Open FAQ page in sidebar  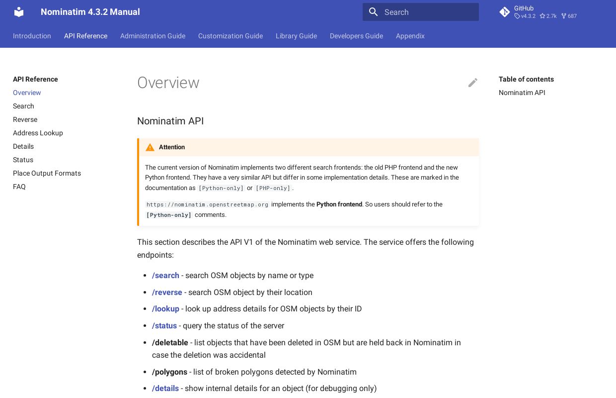(x=19, y=187)
